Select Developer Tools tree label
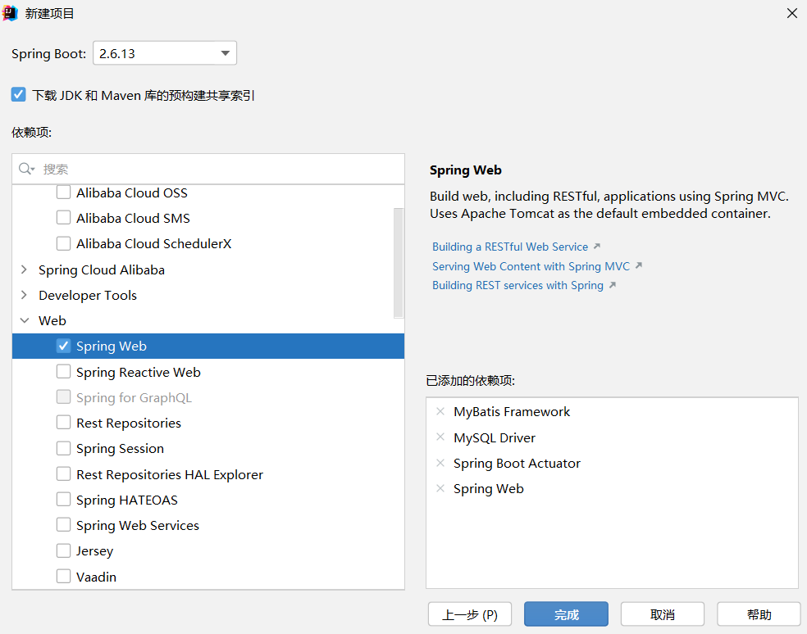The height and width of the screenshot is (634, 807). coord(88,295)
